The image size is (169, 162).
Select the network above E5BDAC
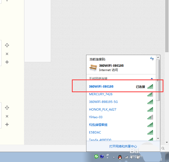tap(121, 125)
